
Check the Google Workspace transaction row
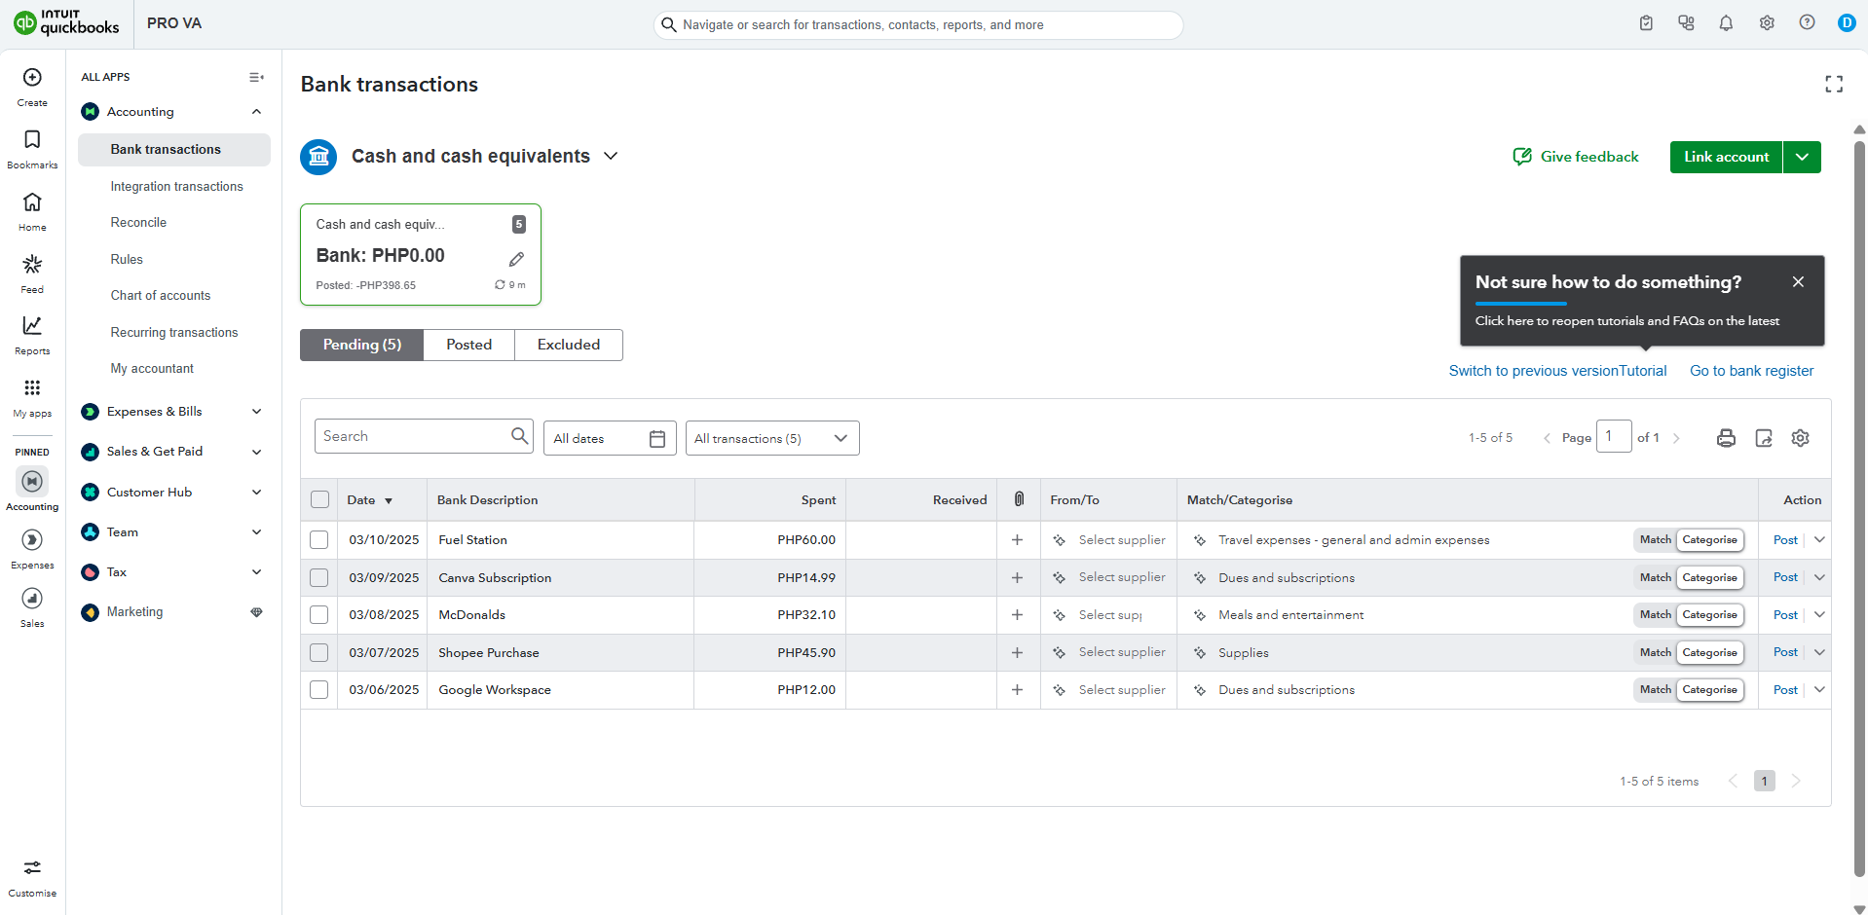coord(319,690)
